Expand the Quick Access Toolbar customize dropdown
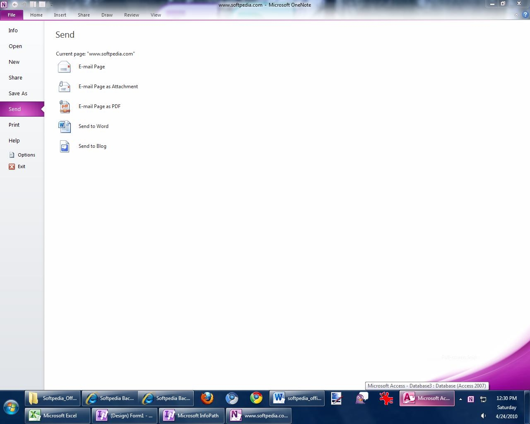Screen dimensions: 530x424 51,5
